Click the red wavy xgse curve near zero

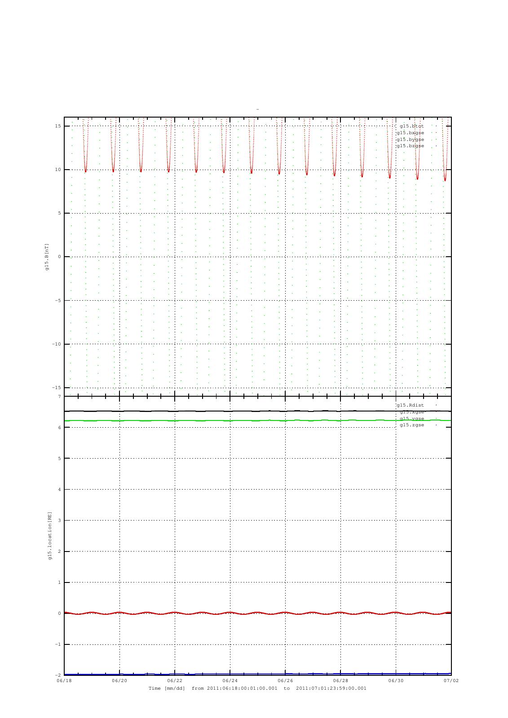click(x=258, y=613)
